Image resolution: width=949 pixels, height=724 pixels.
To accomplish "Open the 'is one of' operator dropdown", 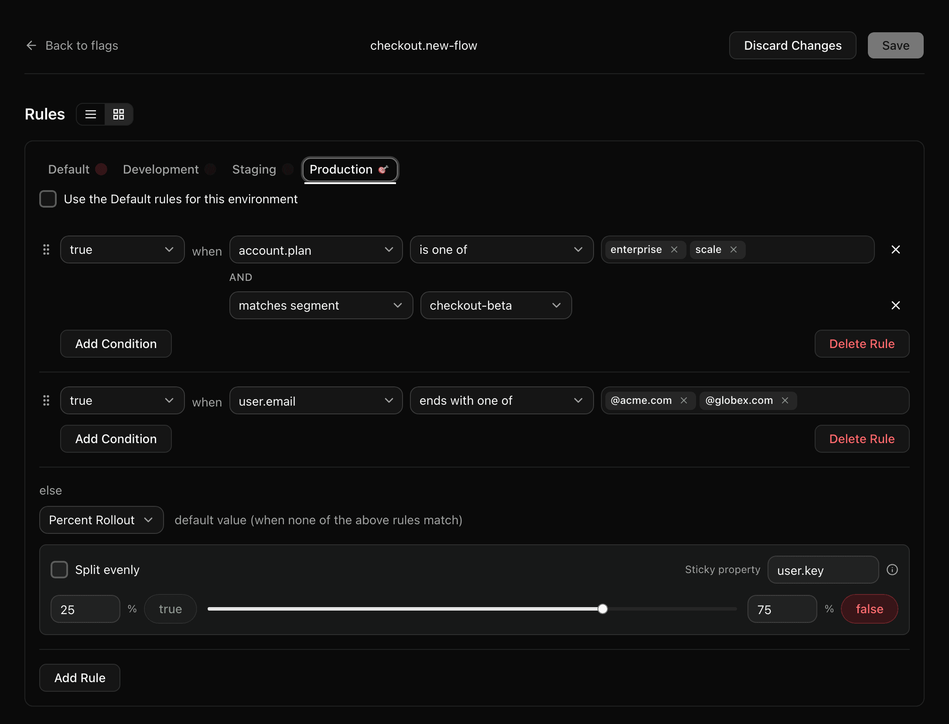I will coord(502,249).
